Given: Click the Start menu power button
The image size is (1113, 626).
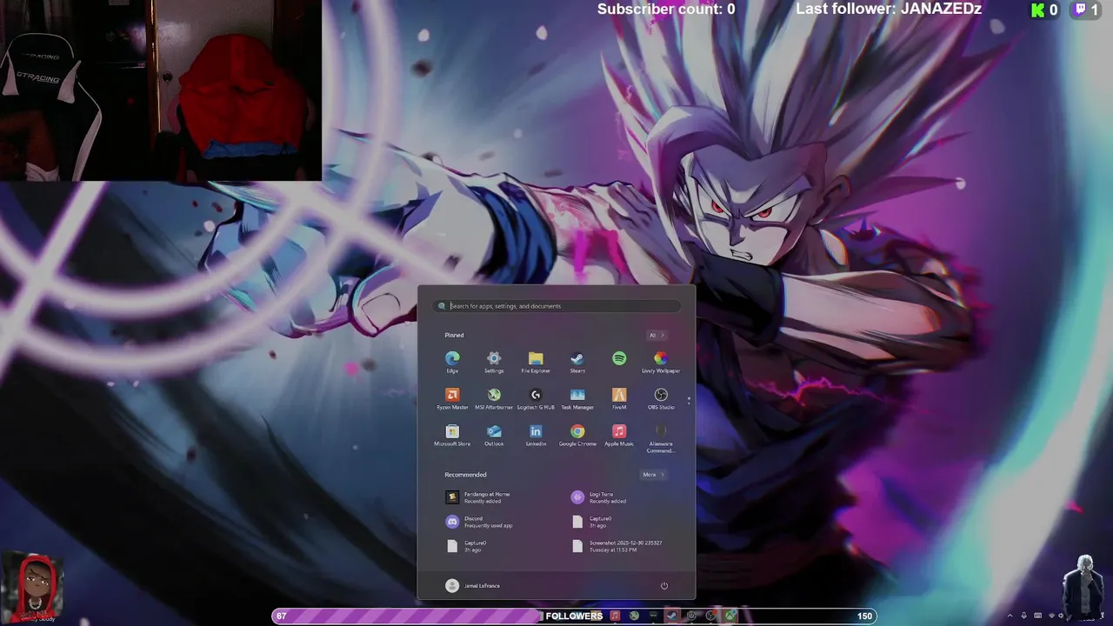Looking at the screenshot, I should tap(664, 585).
